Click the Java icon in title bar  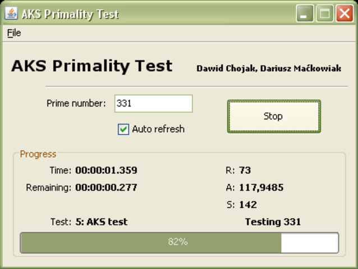[11, 13]
